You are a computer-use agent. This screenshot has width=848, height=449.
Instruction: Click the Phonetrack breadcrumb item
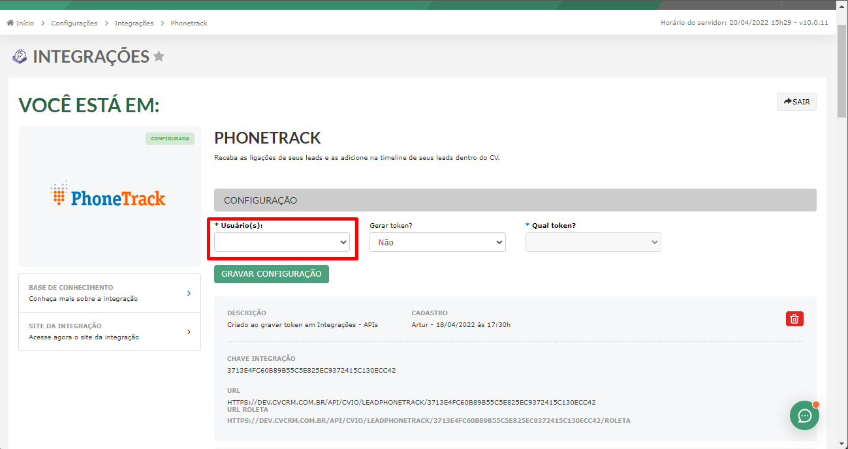click(189, 23)
